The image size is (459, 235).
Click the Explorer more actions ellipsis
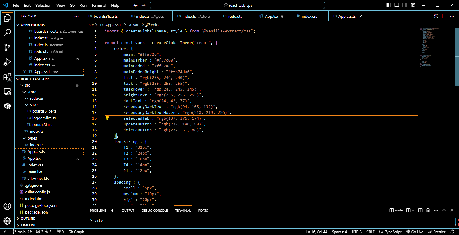click(76, 16)
